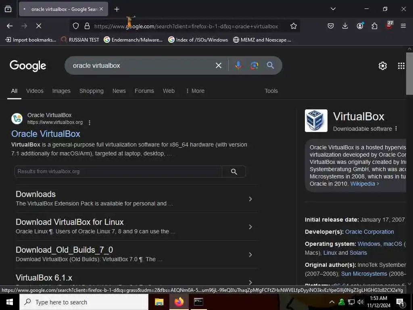Search by image with Google Lens
Screen dimensions: 413x310
click(254, 65)
